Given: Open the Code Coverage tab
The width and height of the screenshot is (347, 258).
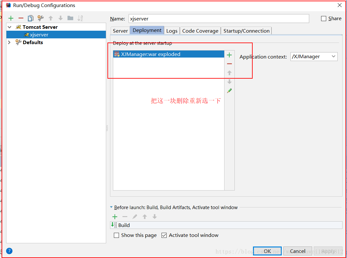Looking at the screenshot, I should click(200, 31).
